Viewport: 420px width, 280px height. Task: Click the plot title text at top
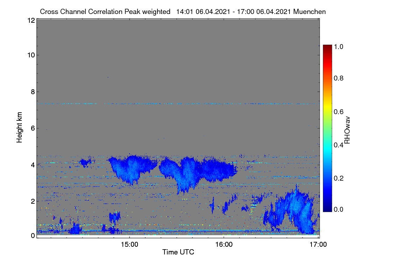click(x=183, y=12)
